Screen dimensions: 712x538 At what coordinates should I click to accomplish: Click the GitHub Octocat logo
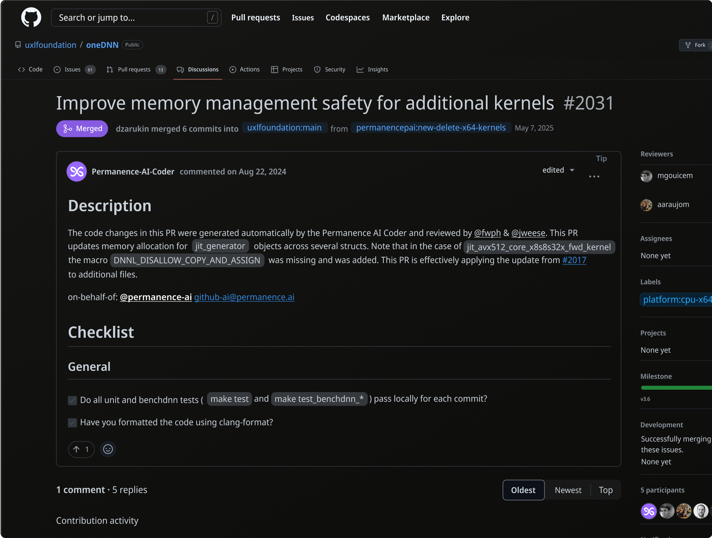point(31,17)
